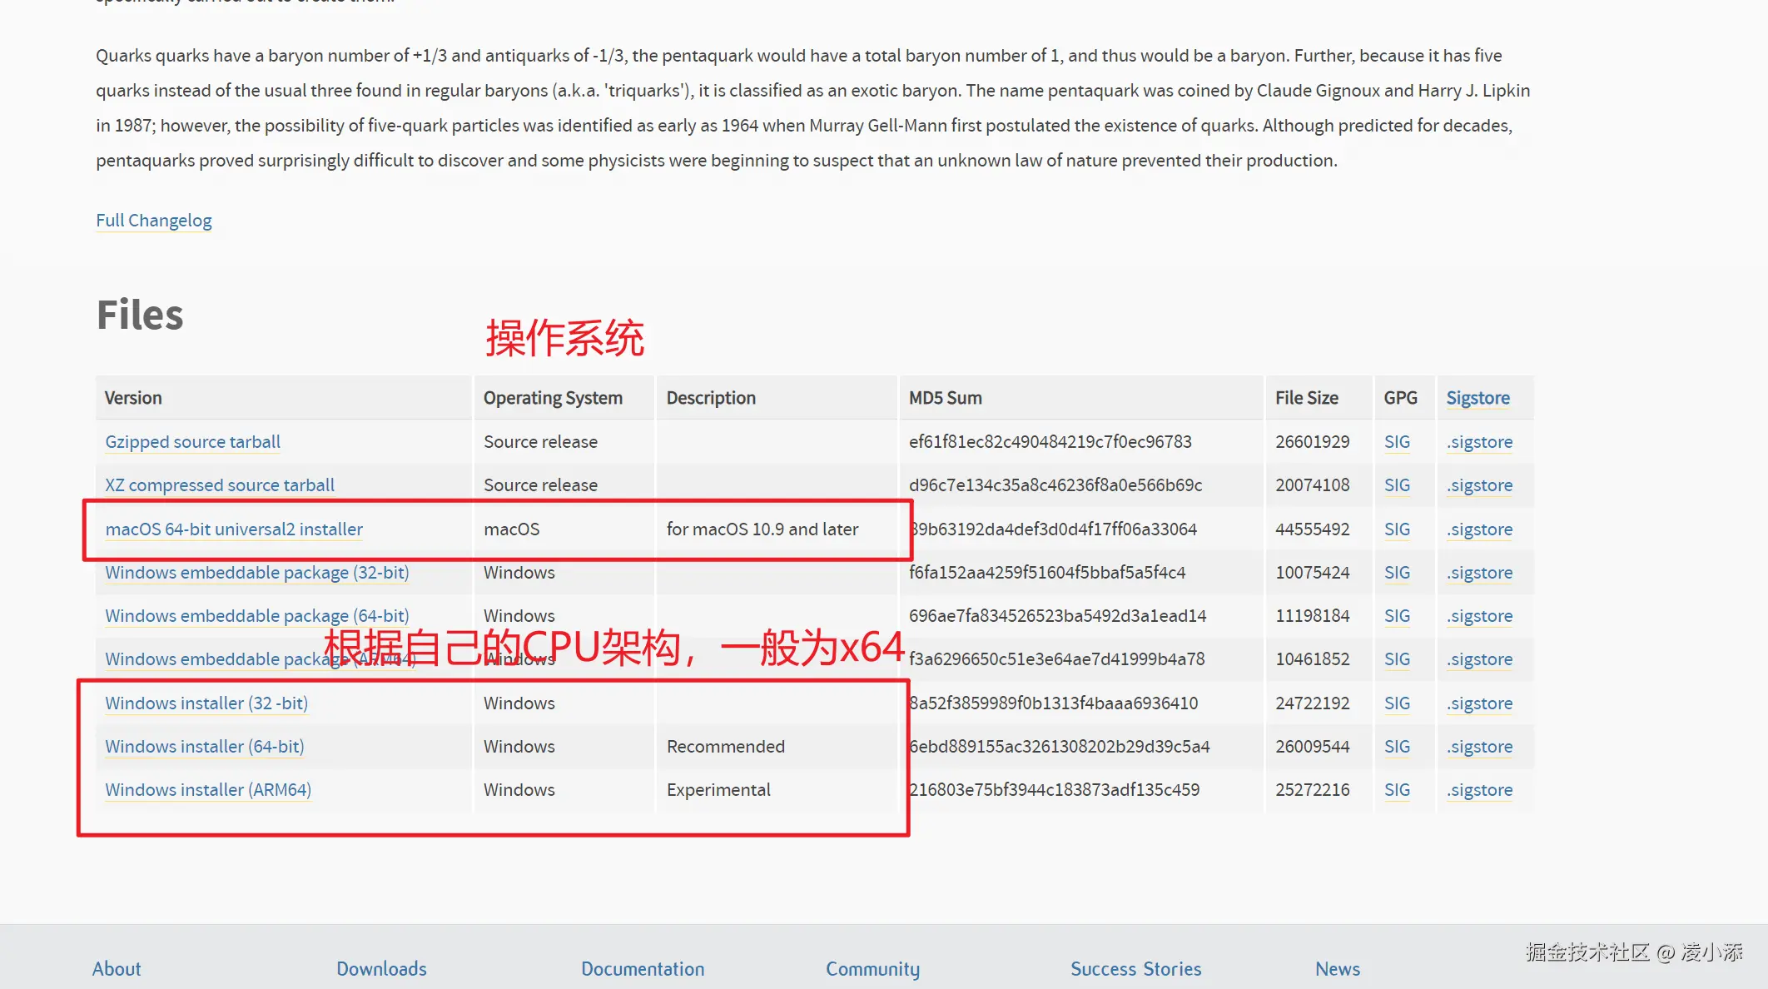This screenshot has width=1768, height=989.
Task: Download Windows embeddable package (64-bit)
Action: (x=256, y=616)
